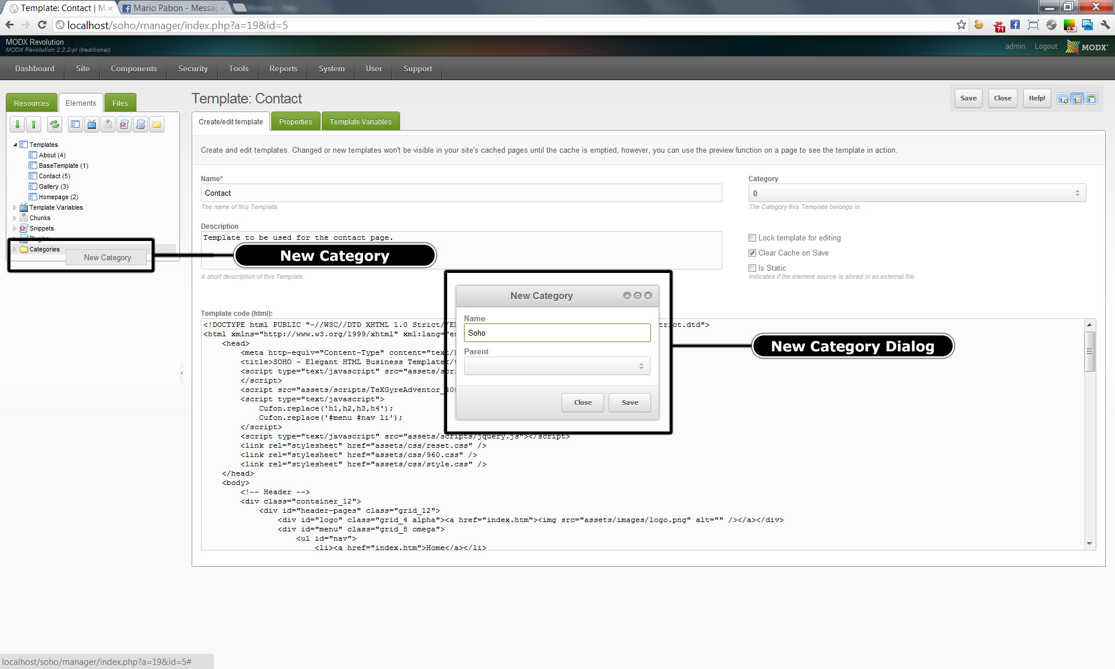This screenshot has width=1115, height=669.
Task: Open the color picker extension icon
Action: point(1069,25)
